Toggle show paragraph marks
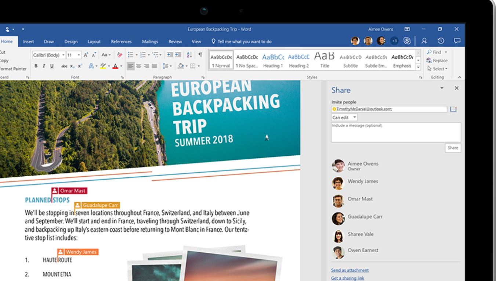Image resolution: width=496 pixels, height=281 pixels. [x=200, y=55]
